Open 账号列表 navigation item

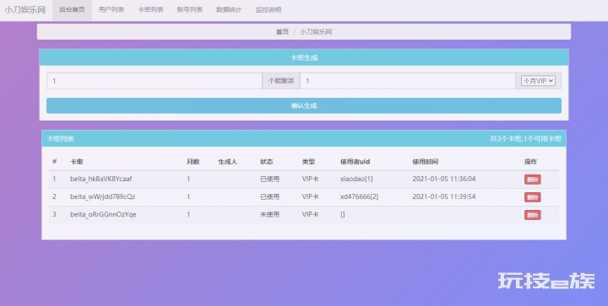pos(190,10)
